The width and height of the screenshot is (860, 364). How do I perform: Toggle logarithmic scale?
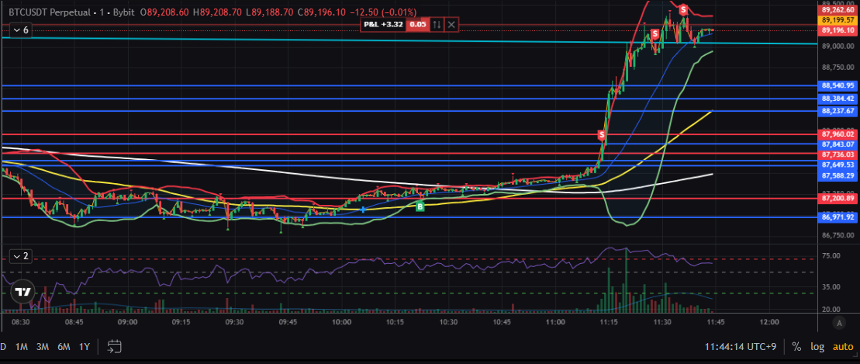(817, 346)
